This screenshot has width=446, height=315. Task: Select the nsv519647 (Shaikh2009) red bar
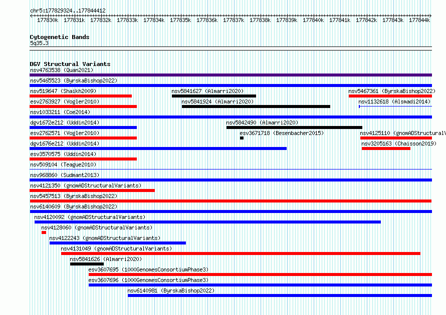(x=81, y=96)
